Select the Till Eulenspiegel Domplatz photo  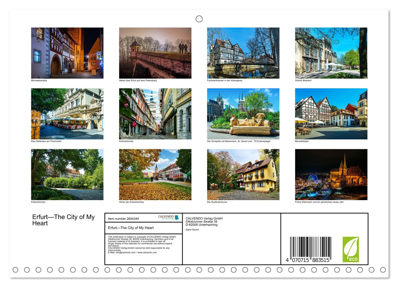[243, 114]
